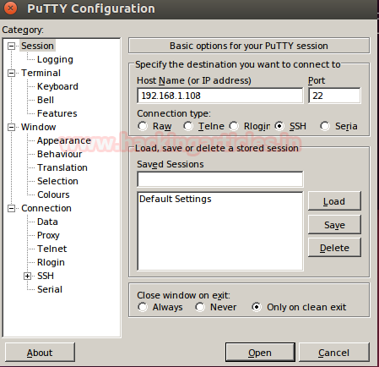Open the Keyboard settings category

point(57,86)
